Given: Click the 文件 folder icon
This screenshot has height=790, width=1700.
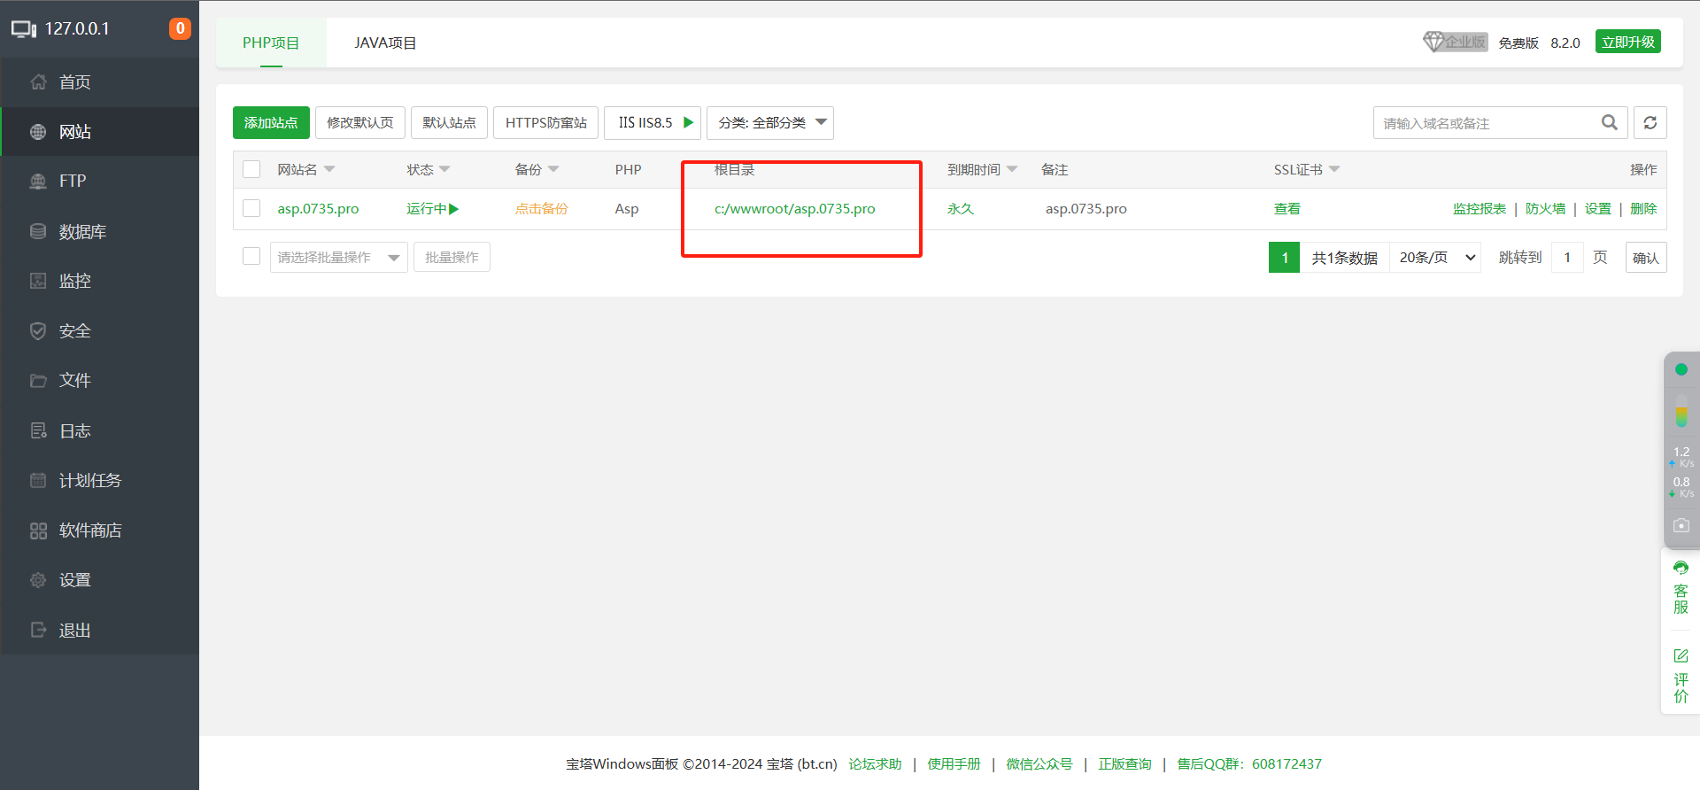Looking at the screenshot, I should click(38, 381).
